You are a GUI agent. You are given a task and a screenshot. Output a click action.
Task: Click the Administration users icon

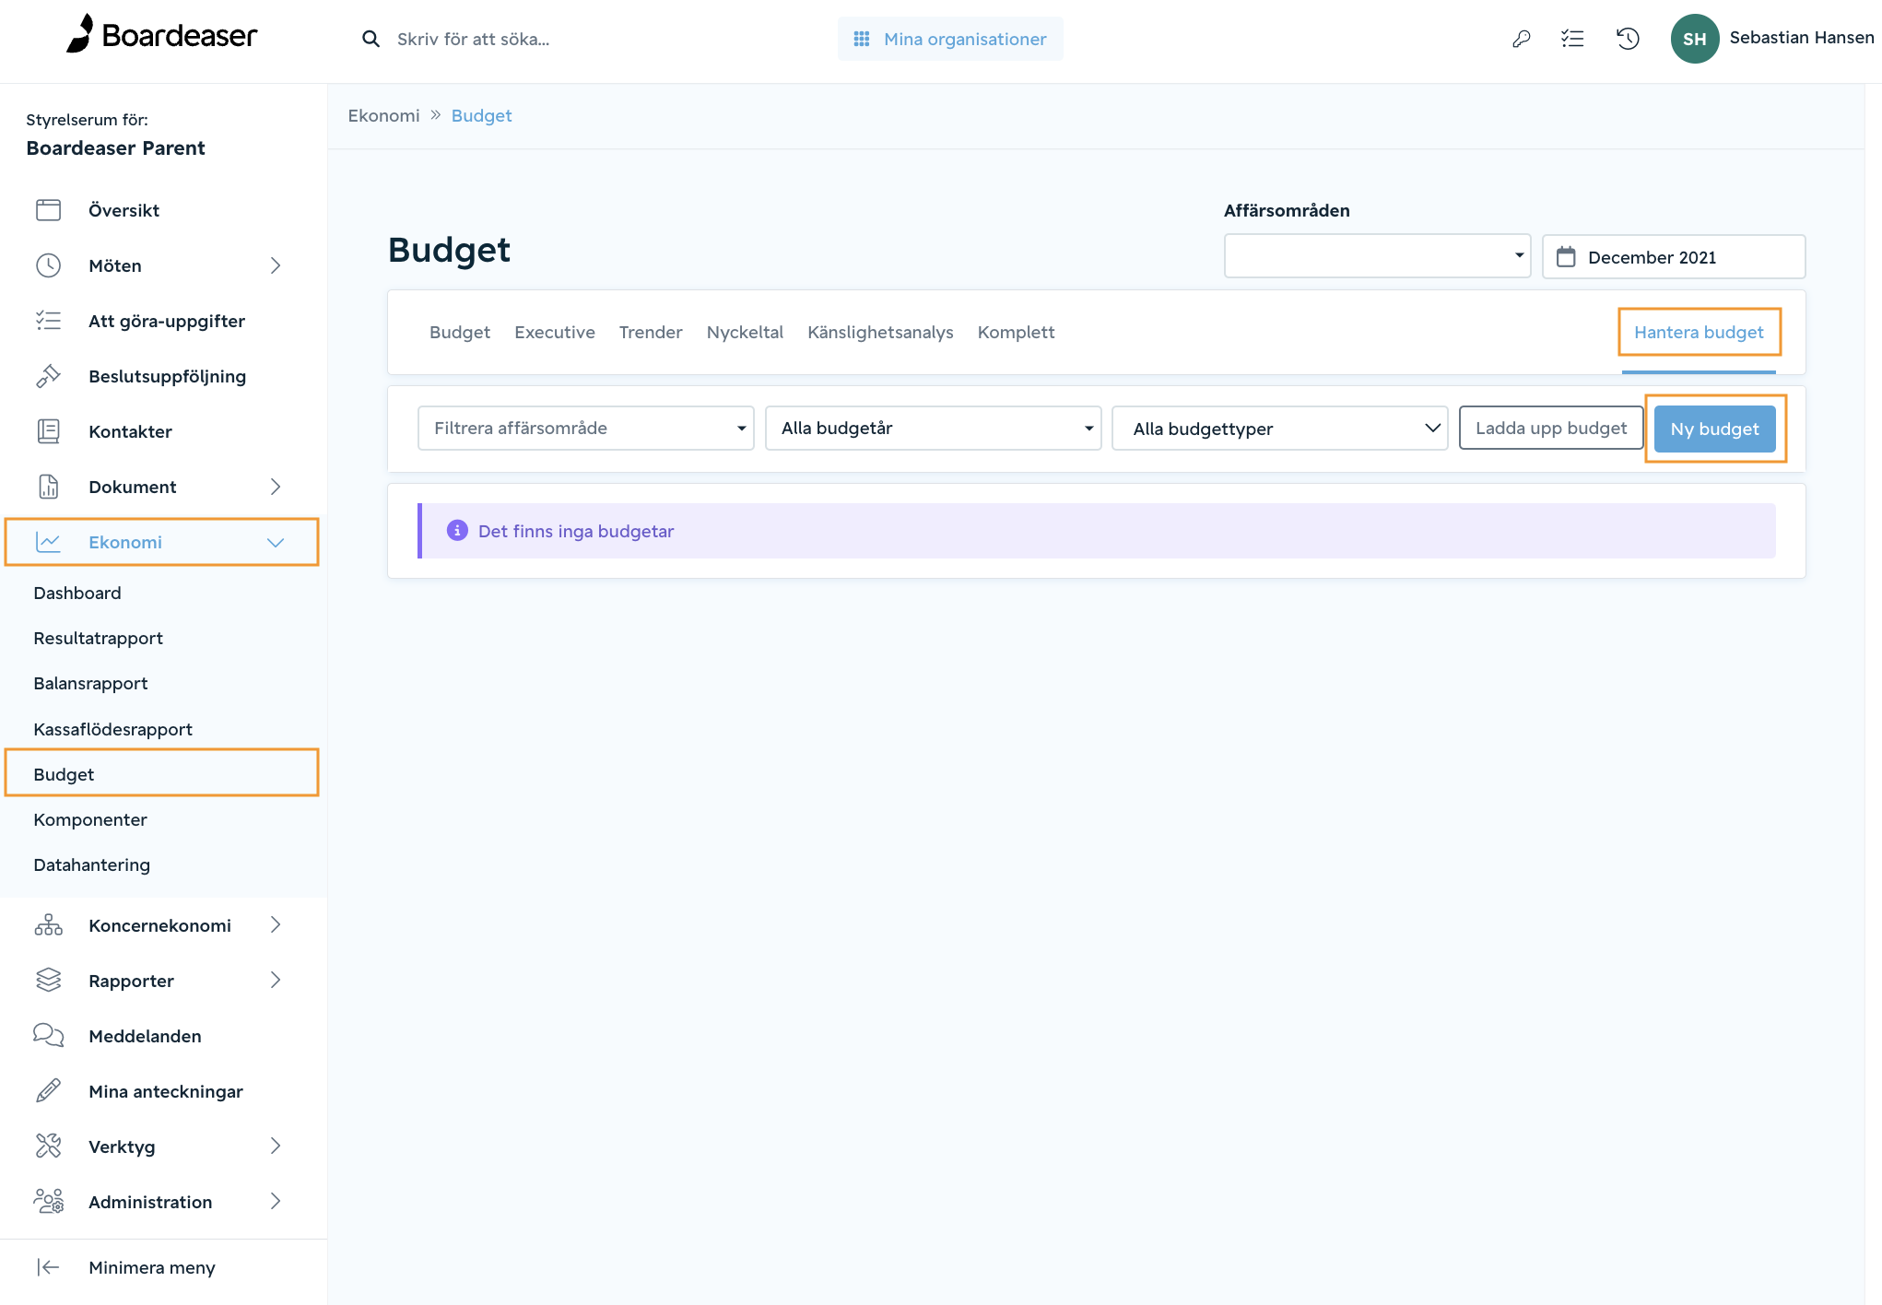point(48,1202)
